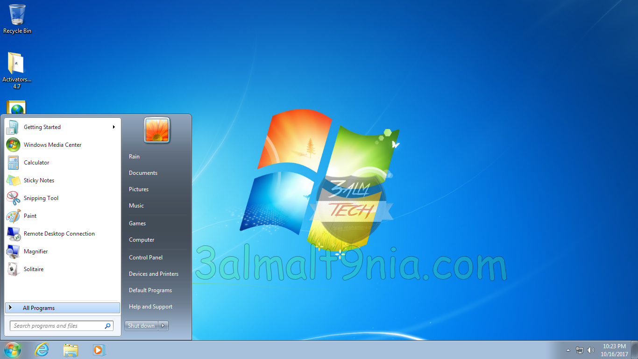Click the Shut down button
Viewport: 638px width, 359px height.
click(142, 326)
